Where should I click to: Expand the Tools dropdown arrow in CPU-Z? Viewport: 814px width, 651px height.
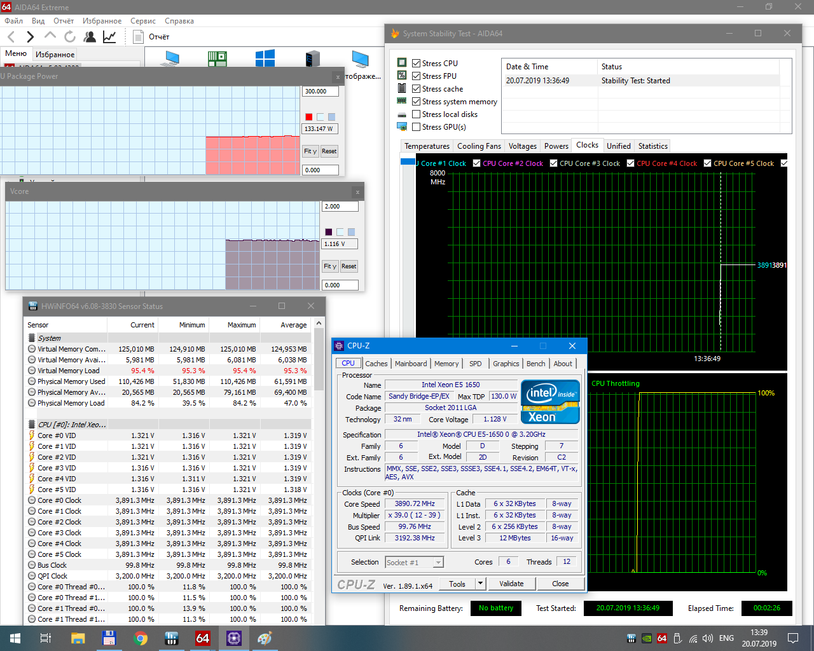coord(481,584)
